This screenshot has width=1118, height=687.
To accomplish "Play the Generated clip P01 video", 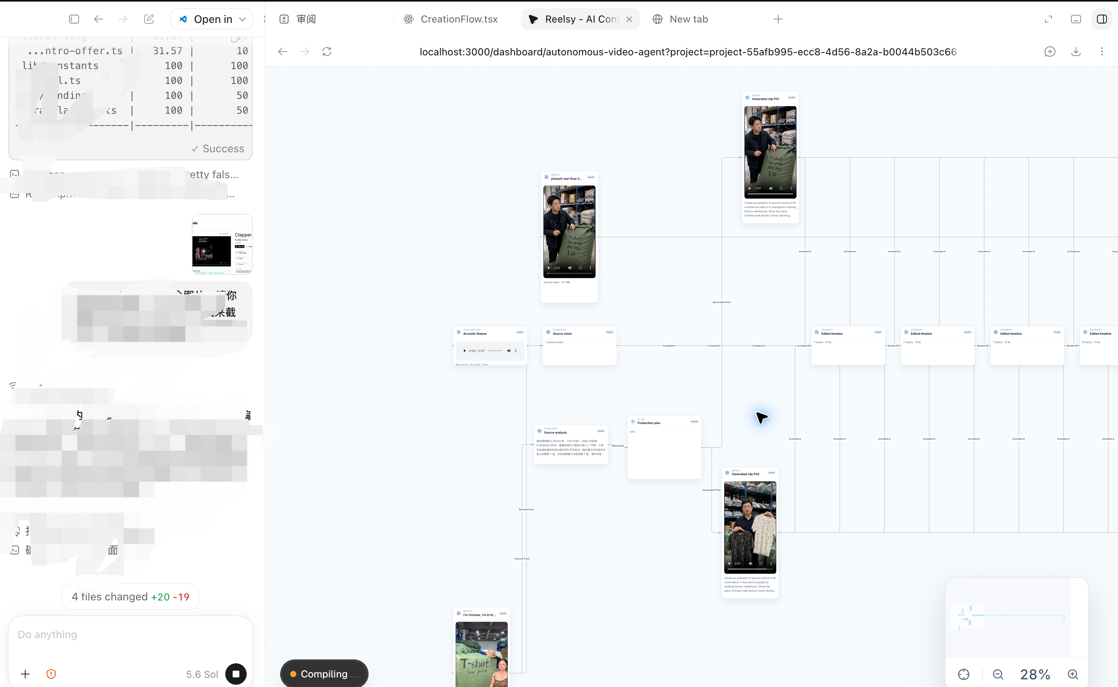I will [750, 188].
